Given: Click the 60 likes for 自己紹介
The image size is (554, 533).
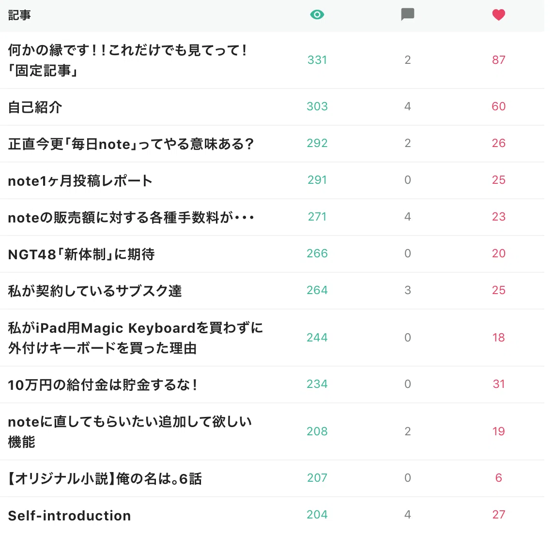Looking at the screenshot, I should [x=498, y=106].
